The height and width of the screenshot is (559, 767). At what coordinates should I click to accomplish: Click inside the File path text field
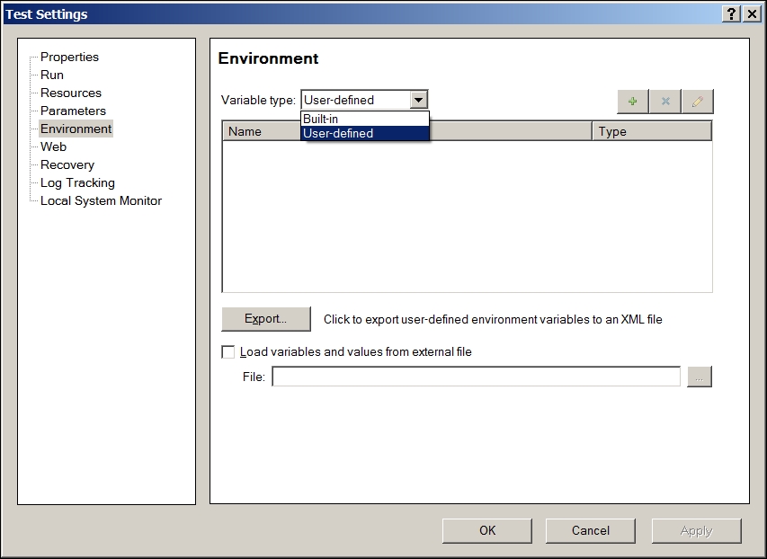pos(476,377)
